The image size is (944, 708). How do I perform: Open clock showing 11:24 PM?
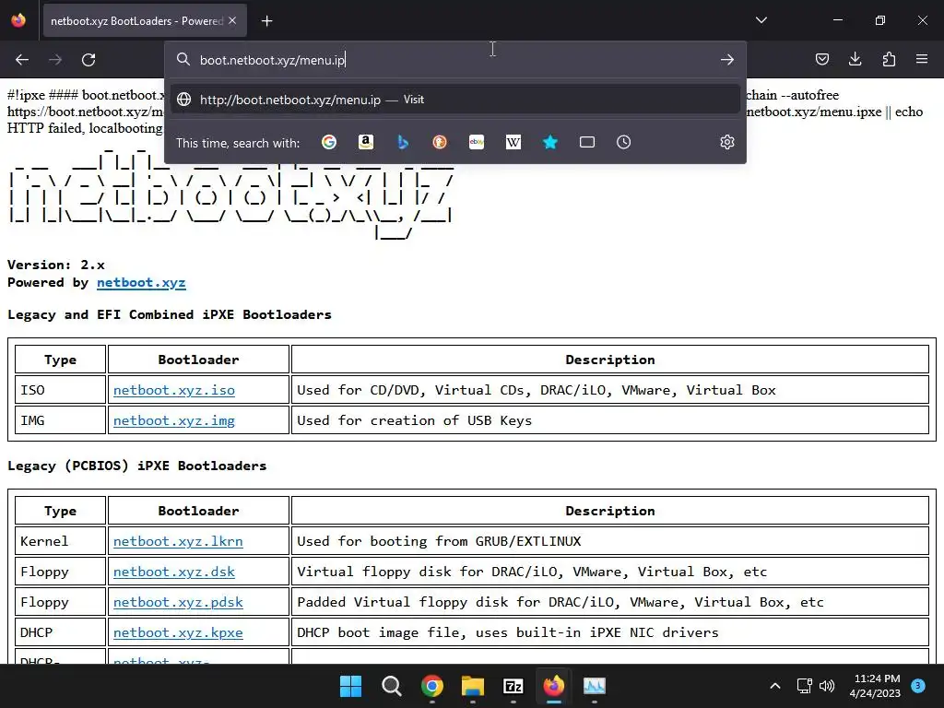pos(875,686)
